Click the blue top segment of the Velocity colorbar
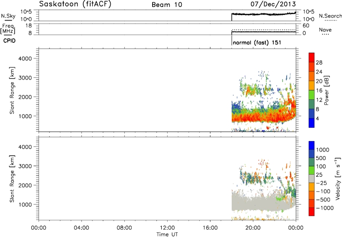Image resolution: width=342 pixels, height=237 pixels. [x=312, y=145]
